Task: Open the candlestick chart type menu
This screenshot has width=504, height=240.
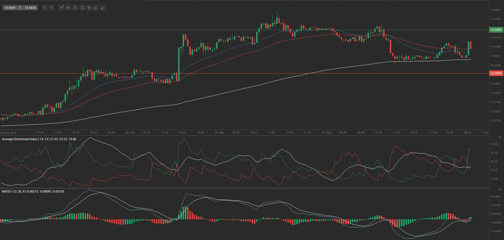Action: [68, 8]
